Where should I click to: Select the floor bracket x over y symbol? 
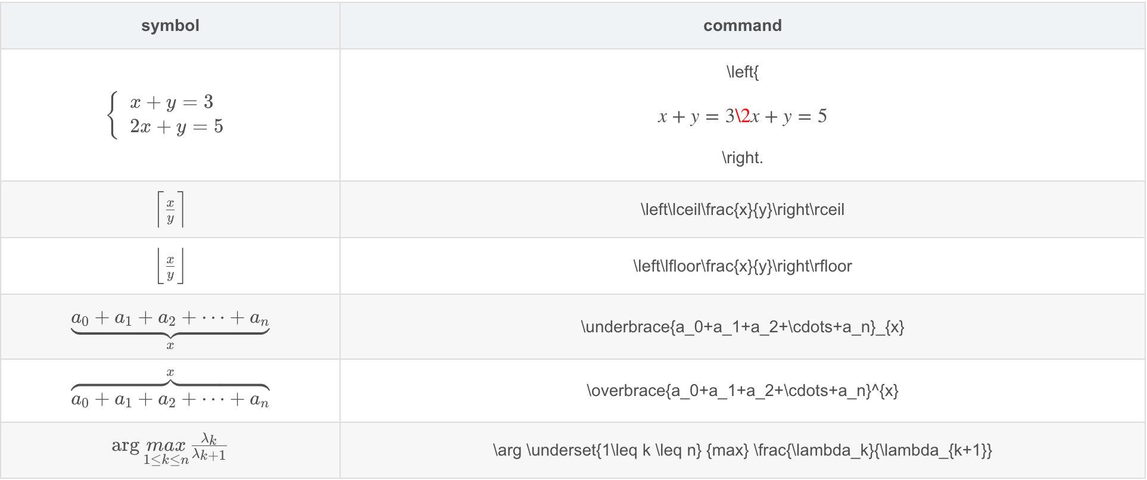pos(170,266)
